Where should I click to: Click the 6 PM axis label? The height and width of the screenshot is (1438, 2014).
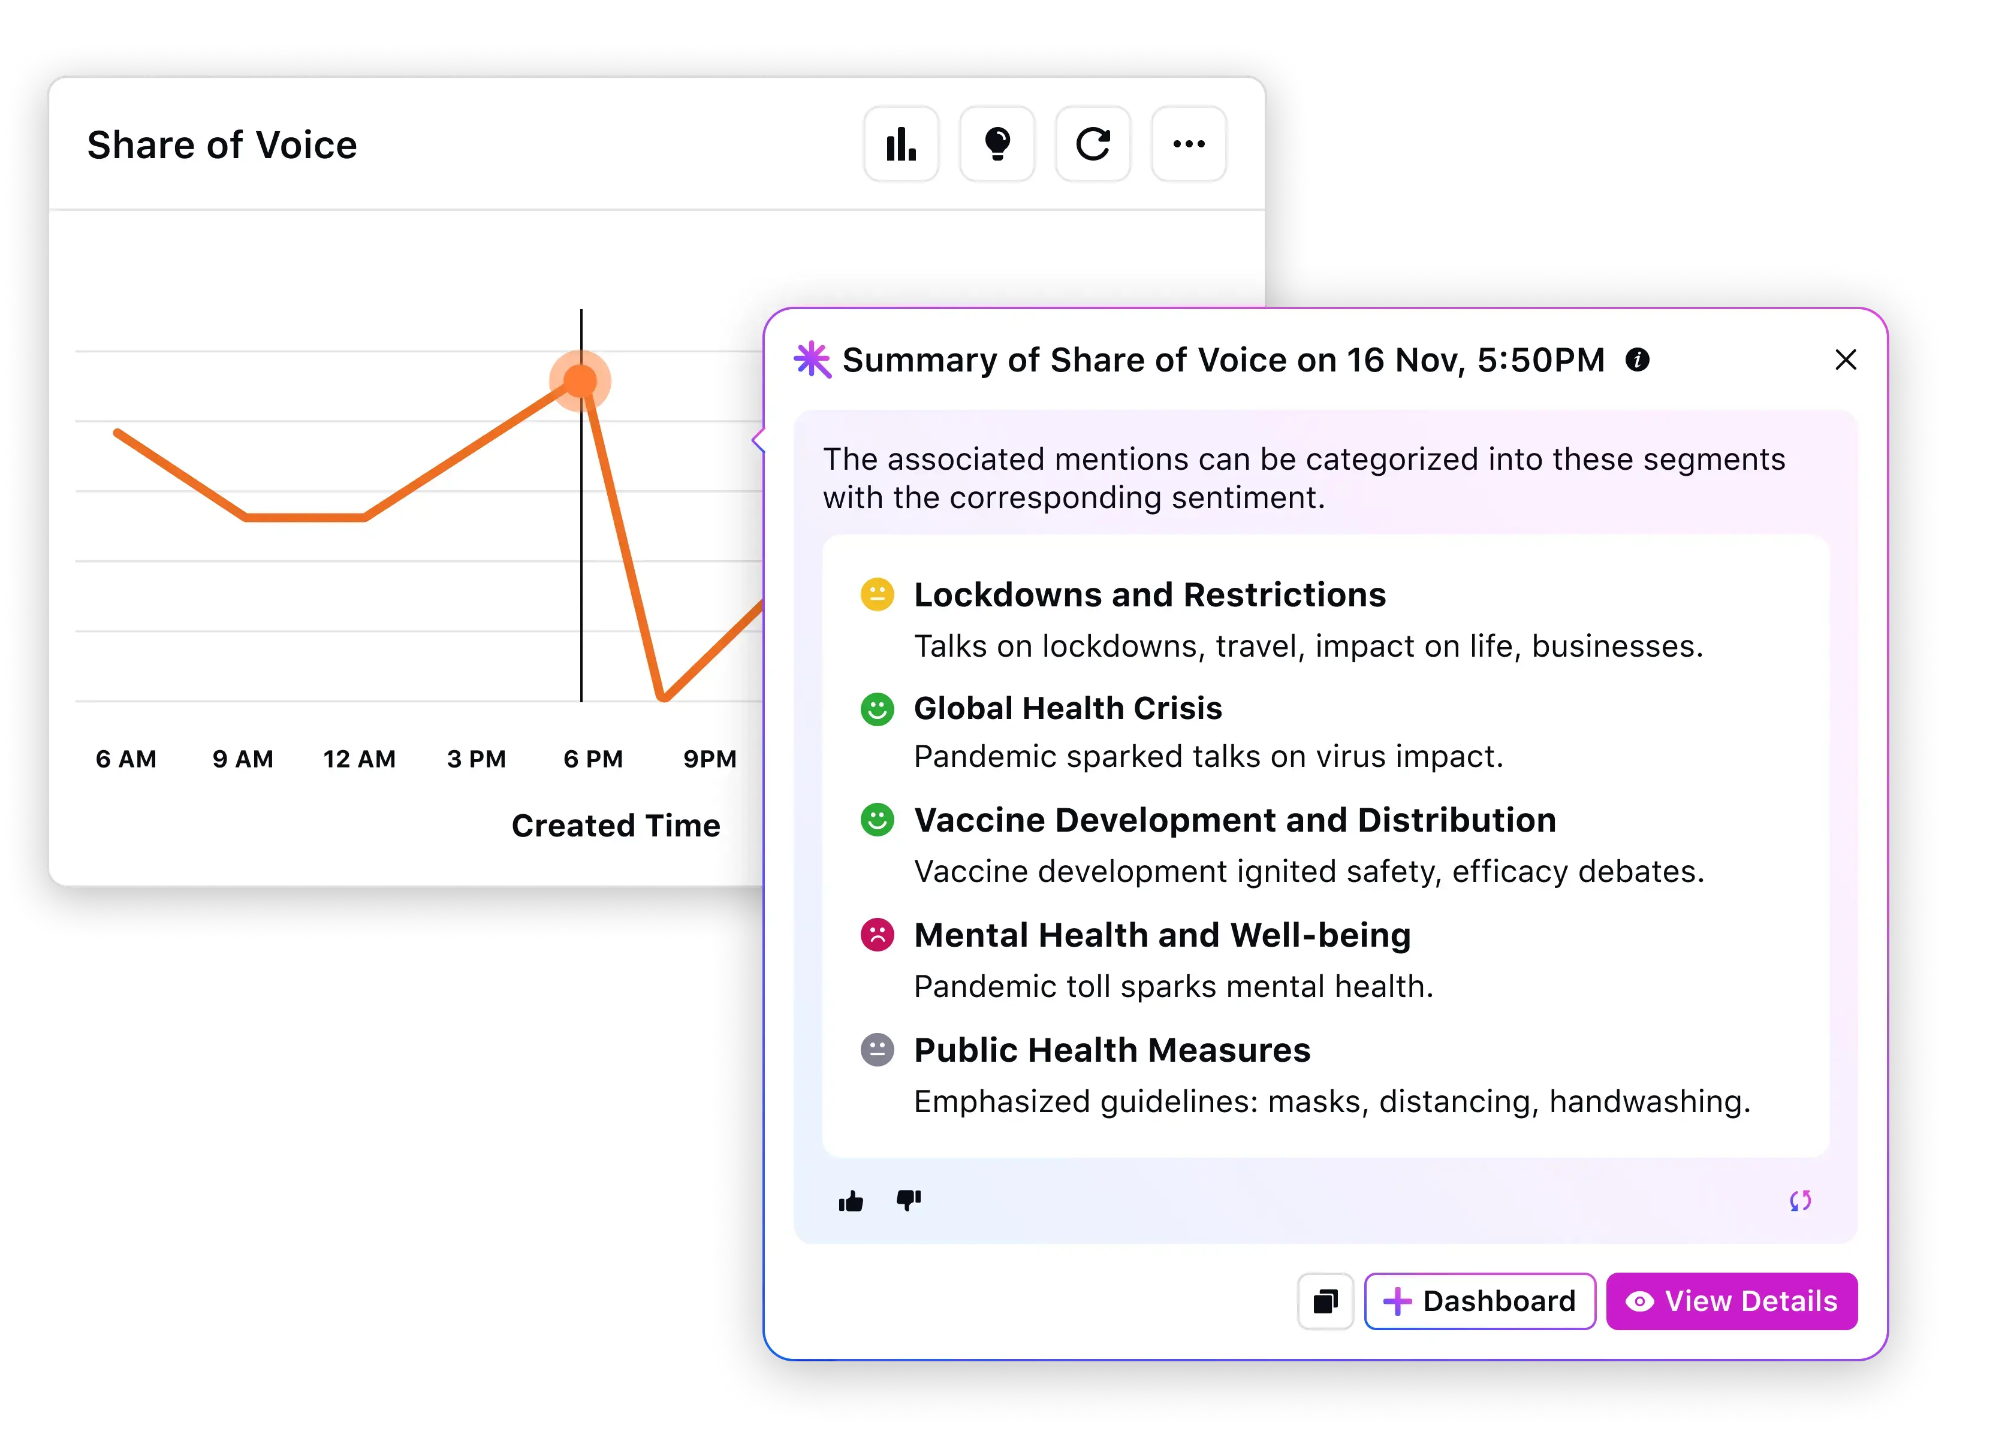(x=592, y=759)
